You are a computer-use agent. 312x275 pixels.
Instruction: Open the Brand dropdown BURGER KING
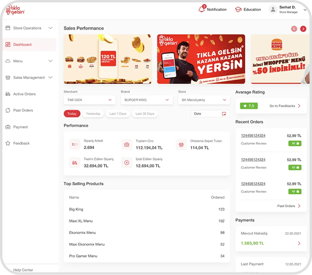click(147, 100)
